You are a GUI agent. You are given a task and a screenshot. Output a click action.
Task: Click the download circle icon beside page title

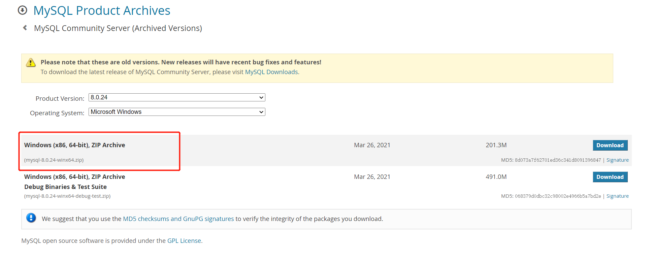(22, 10)
